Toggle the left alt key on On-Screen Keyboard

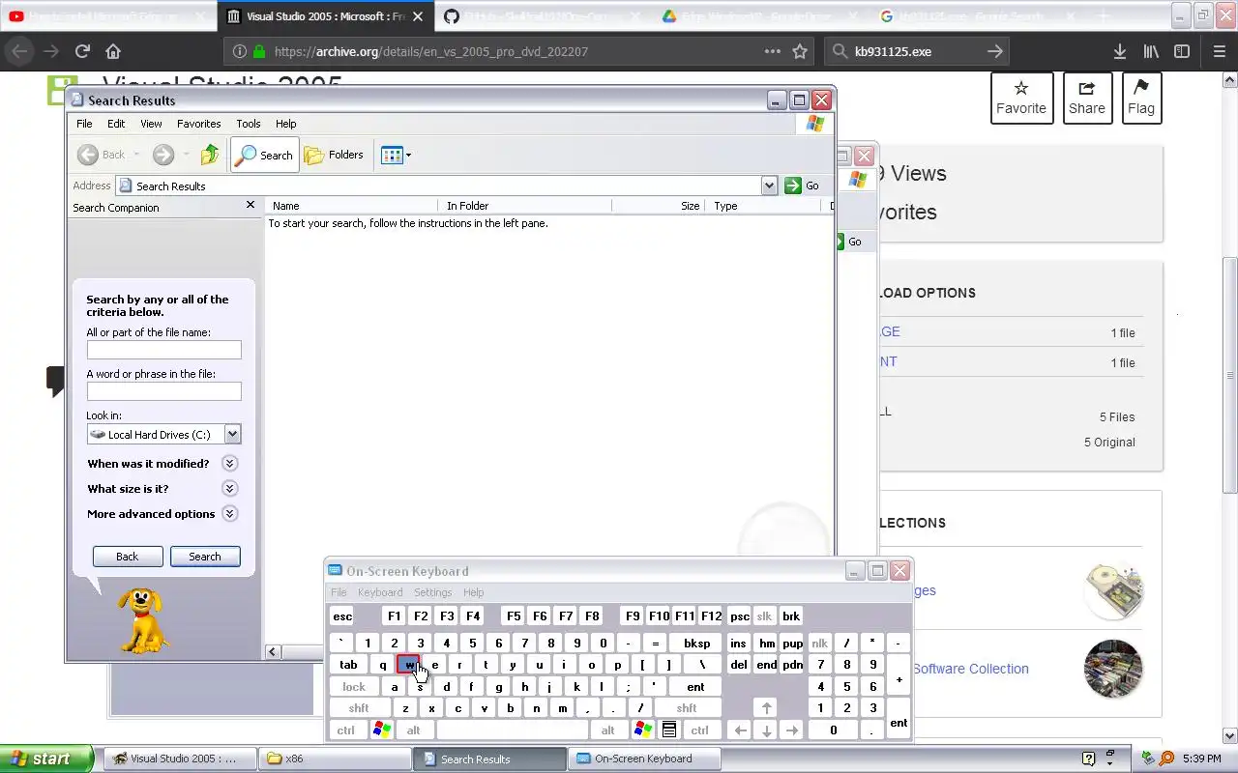coord(413,730)
